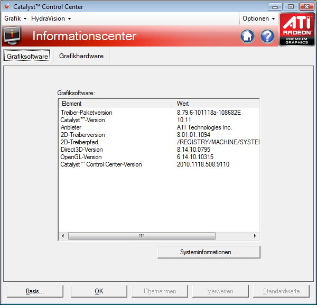Click the /REGISTRY/MACHINE/SYSTEM path value
317x305 pixels.
pos(218,142)
